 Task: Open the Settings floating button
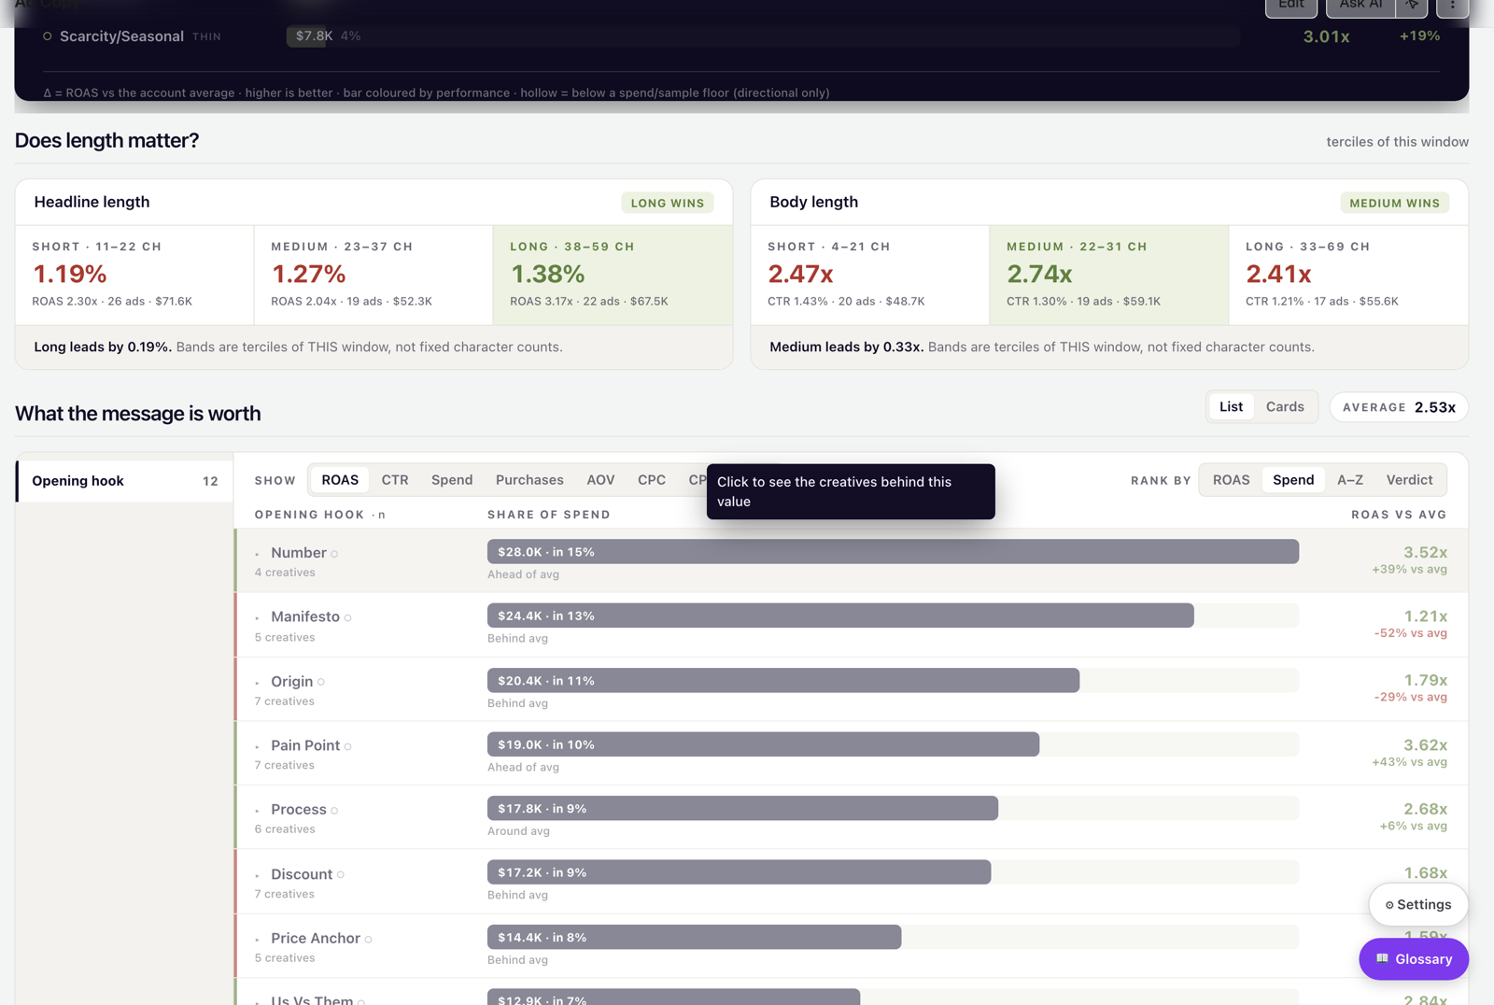tap(1417, 904)
